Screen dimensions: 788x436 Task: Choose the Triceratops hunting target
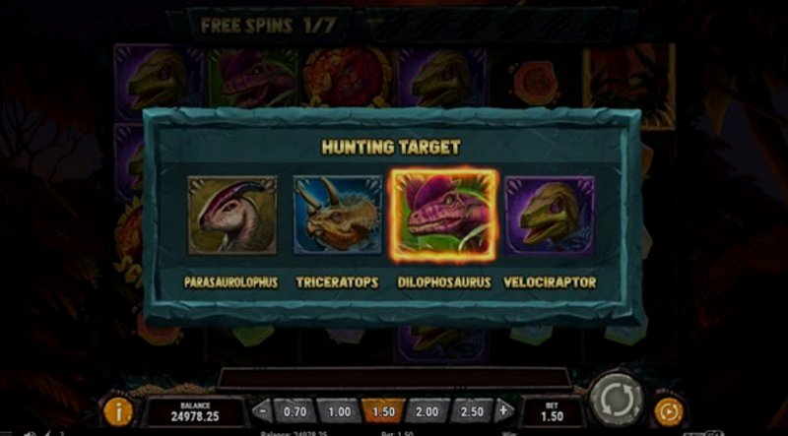click(x=338, y=215)
